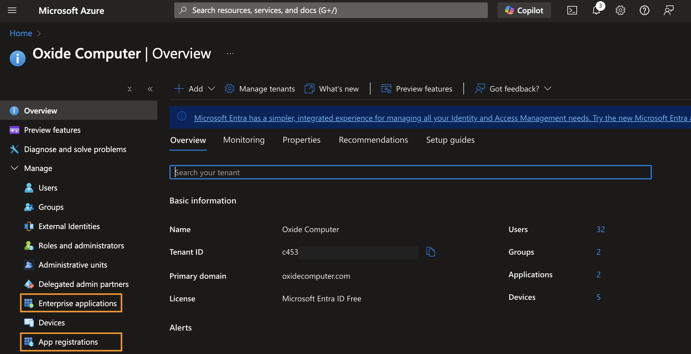Image resolution: width=691 pixels, height=354 pixels.
Task: Open the hamburger portal menu
Action: (12, 11)
